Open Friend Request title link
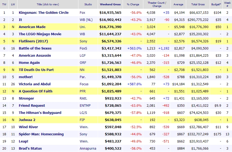This screenshot has height=152, width=232. click(32, 106)
